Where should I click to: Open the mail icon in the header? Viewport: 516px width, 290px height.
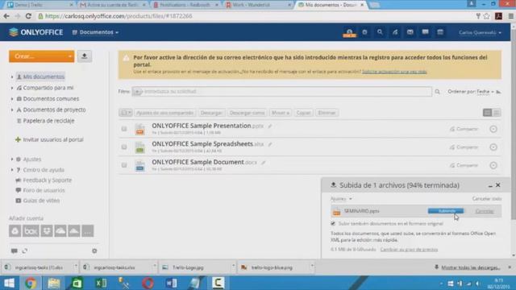[x=410, y=32]
